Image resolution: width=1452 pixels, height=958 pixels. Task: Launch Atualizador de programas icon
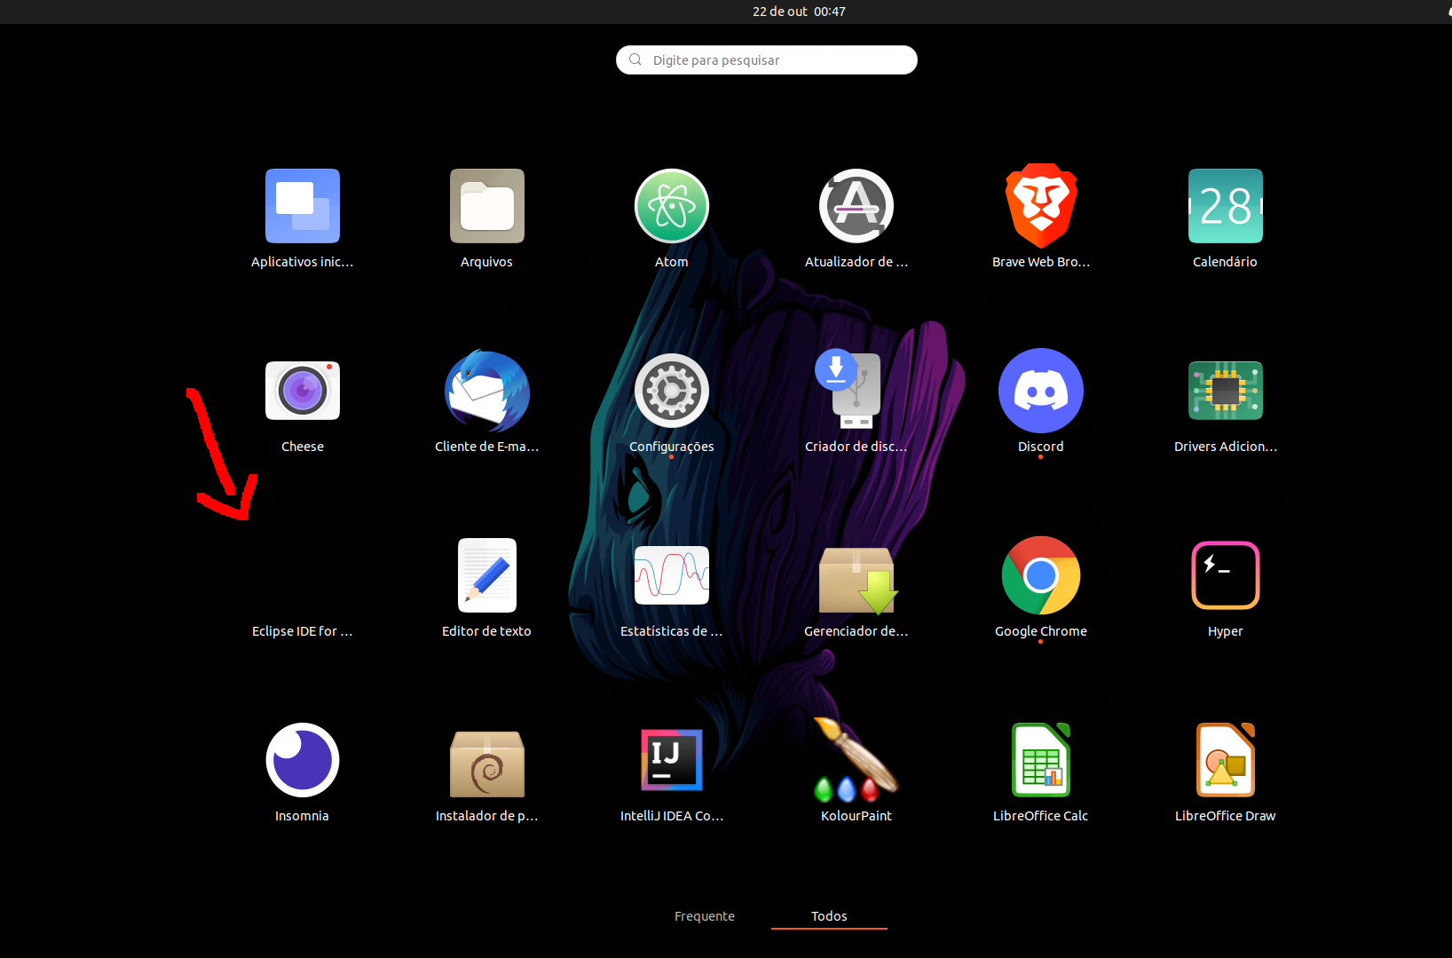[856, 206]
